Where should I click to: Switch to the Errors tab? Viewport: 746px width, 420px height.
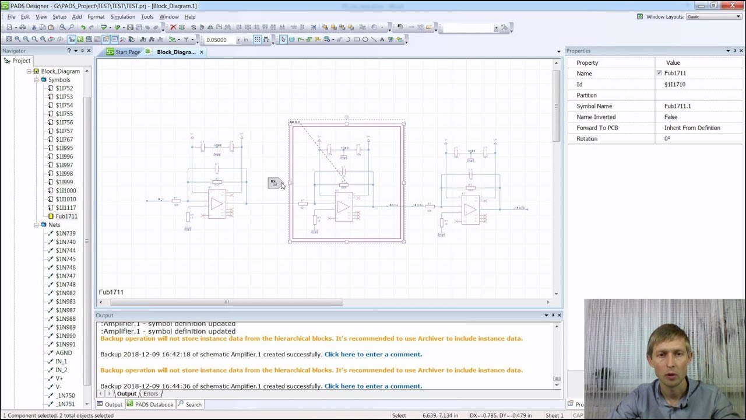150,394
